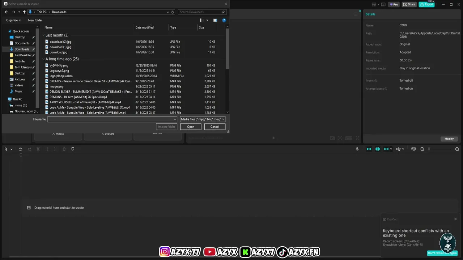Click the timeline zoom in plus icon
Image resolution: width=463 pixels, height=260 pixels.
pos(457,149)
